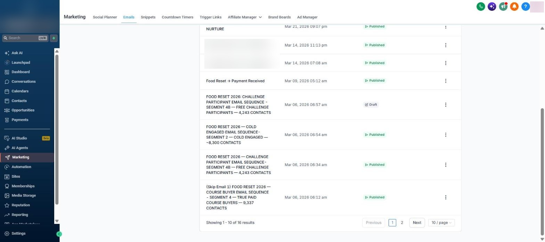Expand the Affiliate Manager dropdown
Viewport: 545px width, 242px height.
click(245, 17)
